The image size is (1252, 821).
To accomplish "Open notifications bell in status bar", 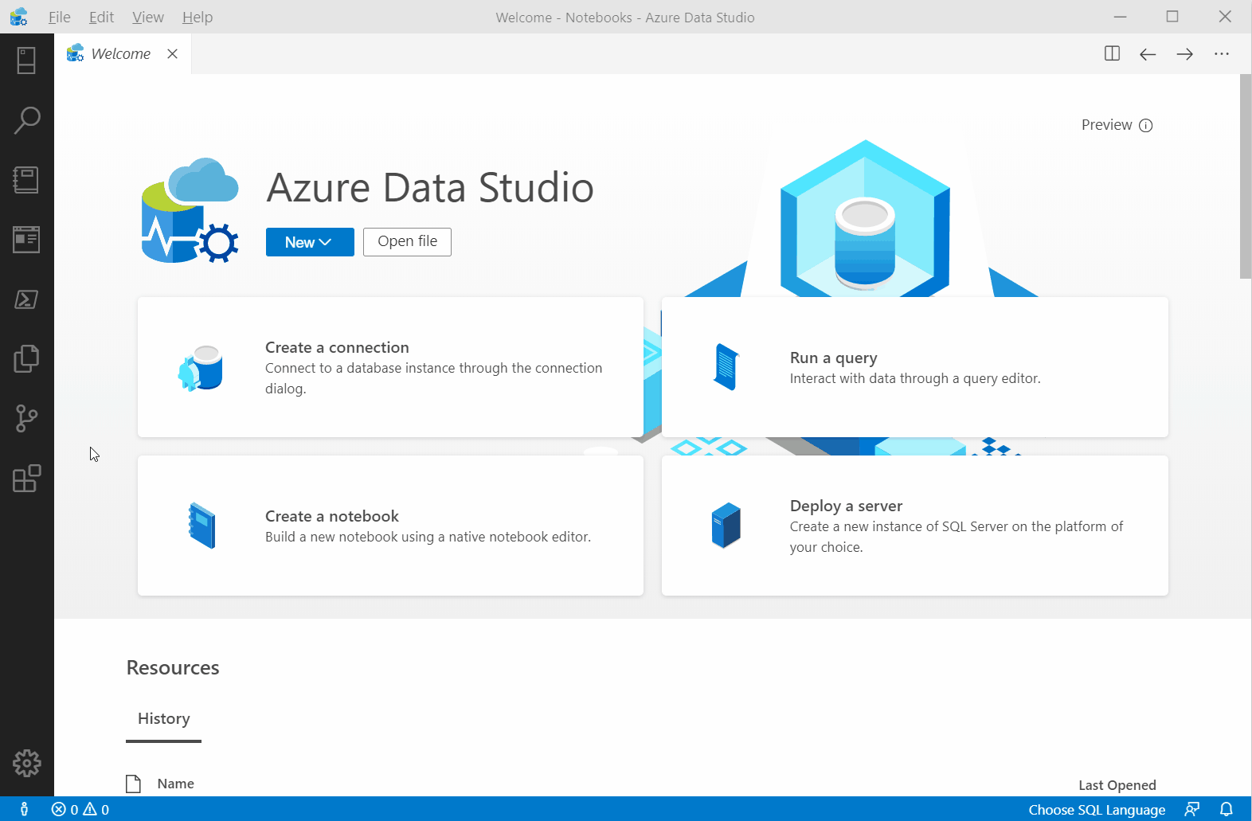I will tap(1227, 809).
